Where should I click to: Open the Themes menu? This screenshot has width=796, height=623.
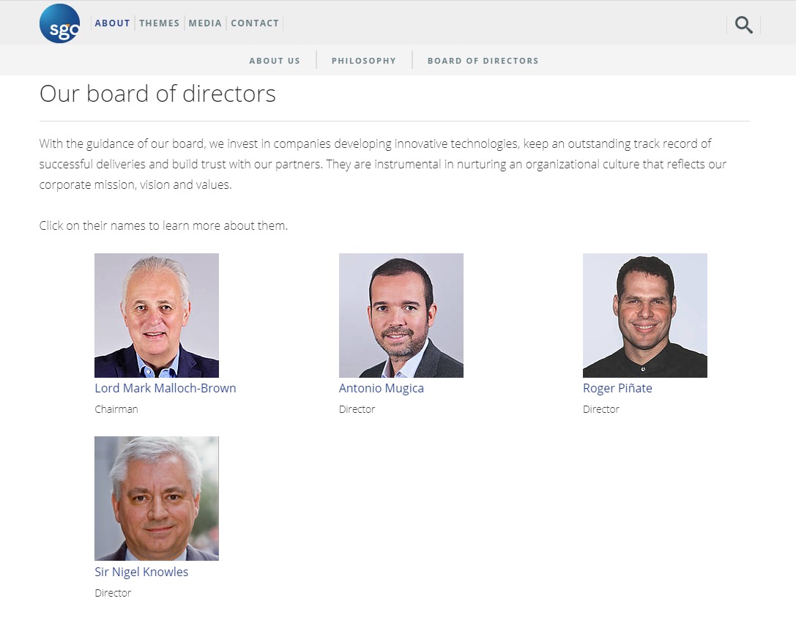coord(160,23)
